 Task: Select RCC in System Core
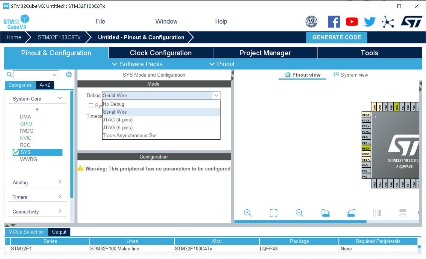[25, 145]
